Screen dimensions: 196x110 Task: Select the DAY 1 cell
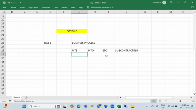(x=50, y=43)
